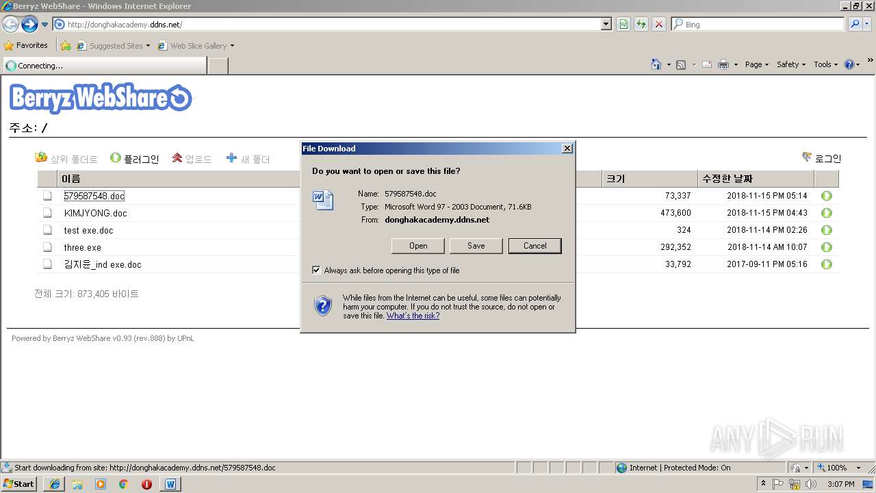Screen dimensions: 876x493
Task: Open the Help question mark menu
Action: [852, 64]
